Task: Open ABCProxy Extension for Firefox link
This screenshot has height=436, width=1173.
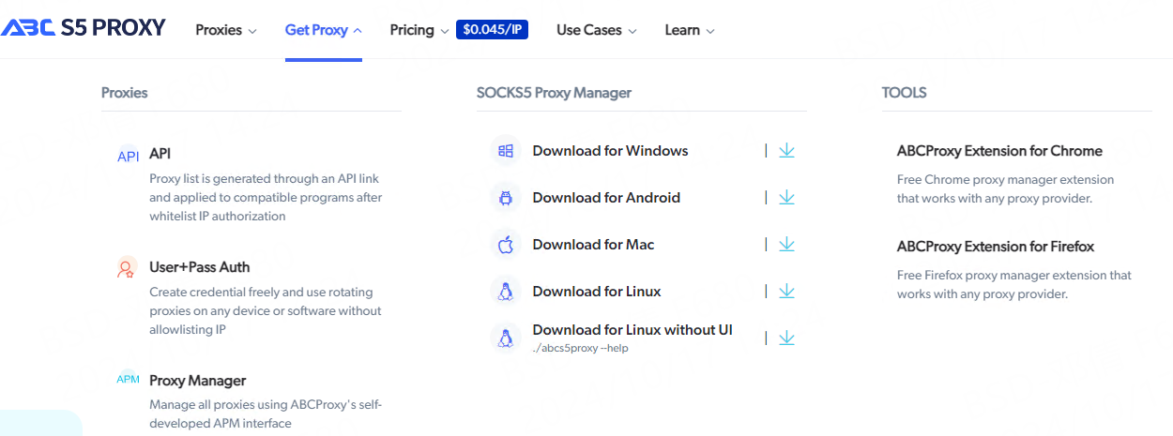Action: coord(996,247)
